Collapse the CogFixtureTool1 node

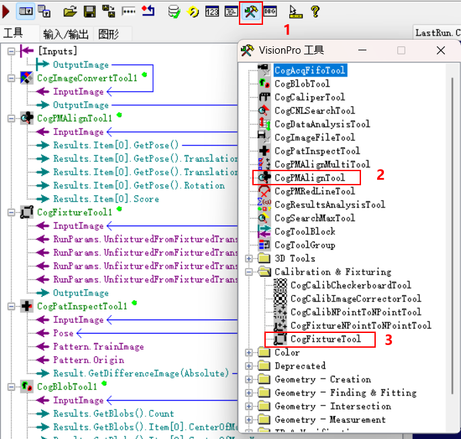[11, 212]
